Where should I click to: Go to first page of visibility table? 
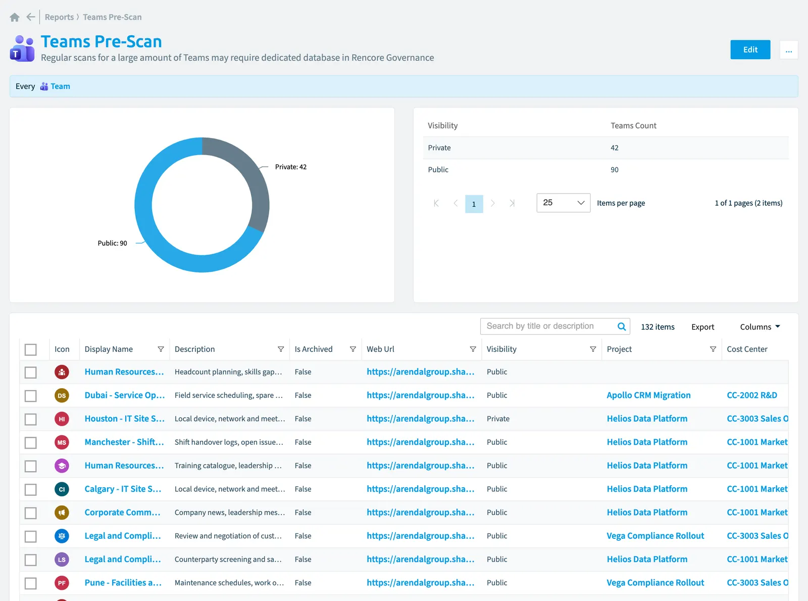tap(436, 203)
